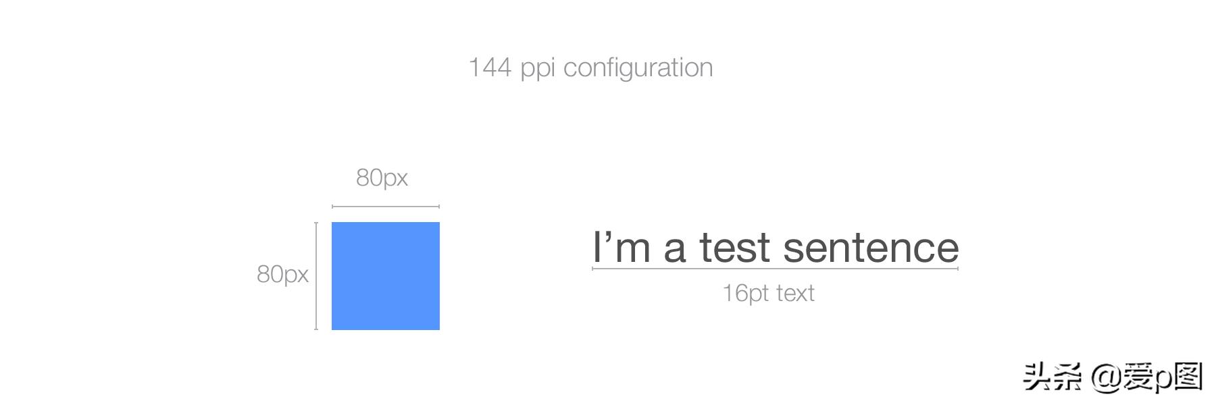Click the word "text" in the 16pt caption
The width and height of the screenshot is (1216, 405).
tap(795, 293)
